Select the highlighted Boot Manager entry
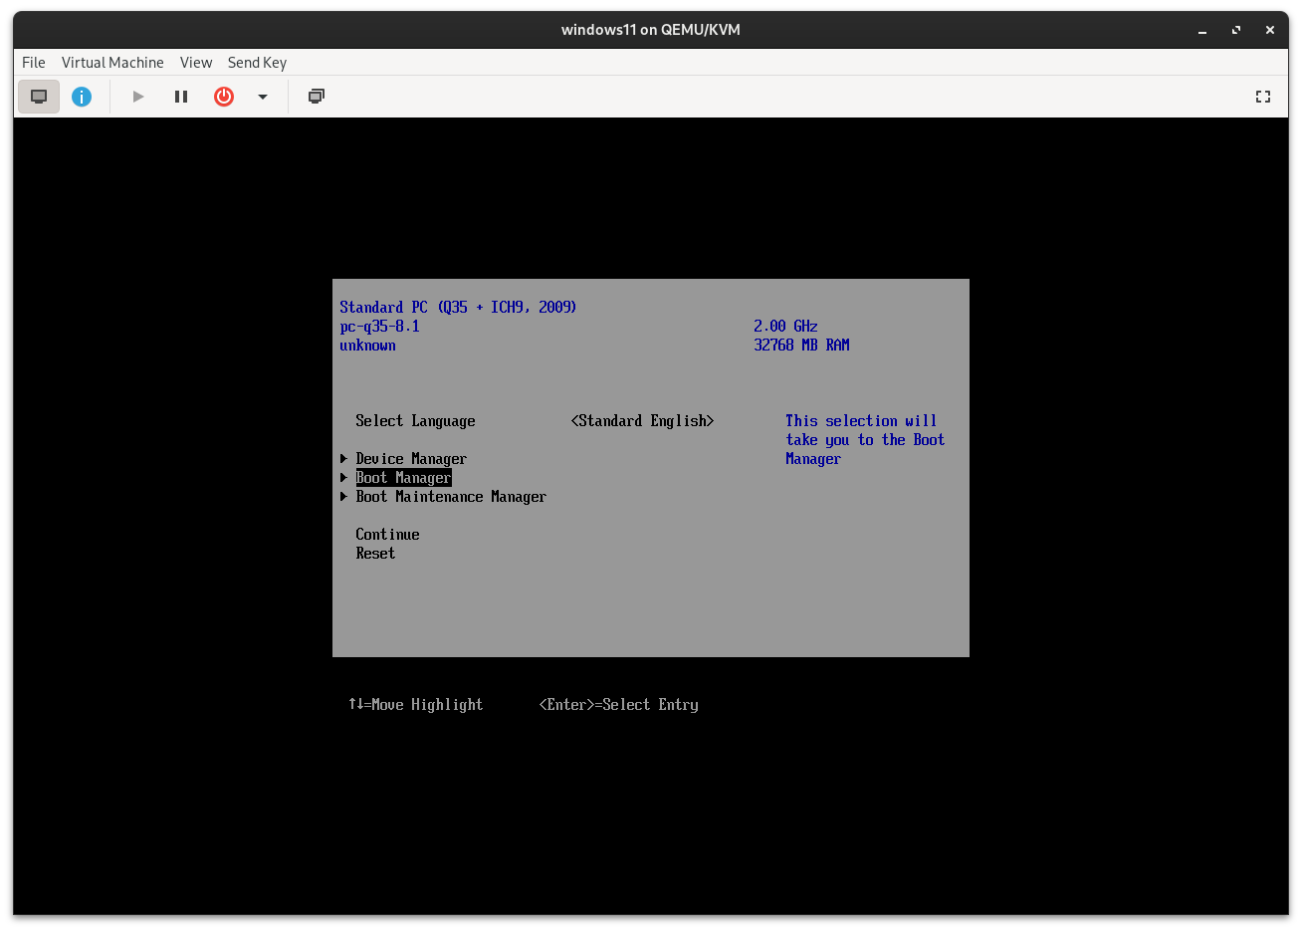 tap(403, 478)
